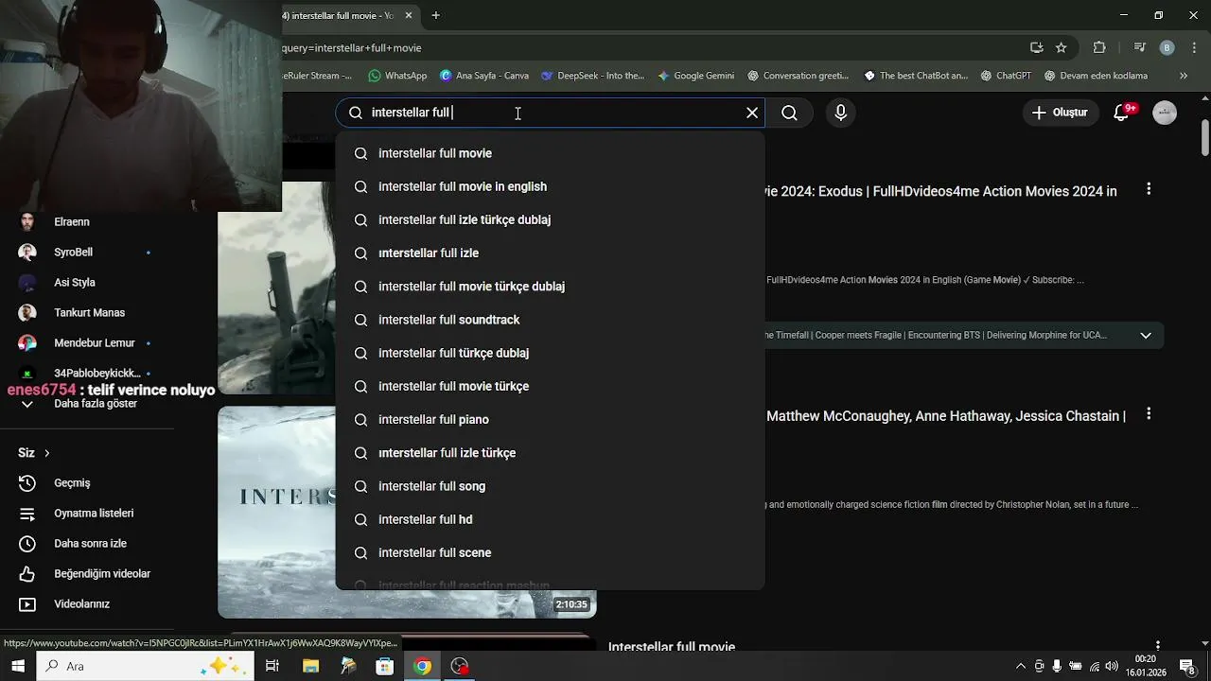
Task: Choose interstellar full soundtrack suggestion
Action: point(550,320)
